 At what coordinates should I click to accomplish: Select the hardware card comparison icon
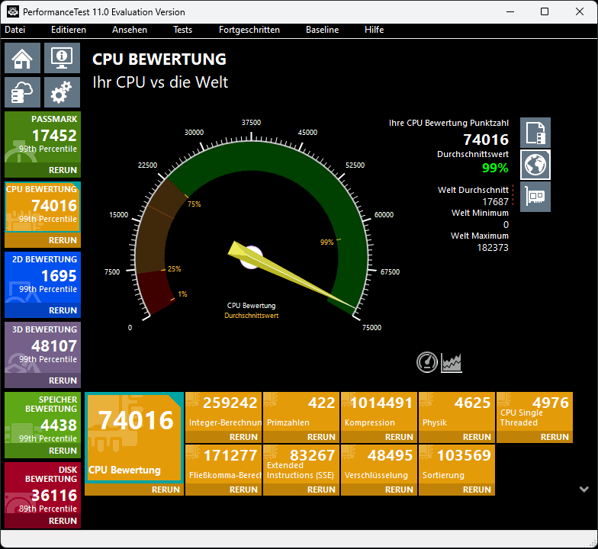[535, 197]
